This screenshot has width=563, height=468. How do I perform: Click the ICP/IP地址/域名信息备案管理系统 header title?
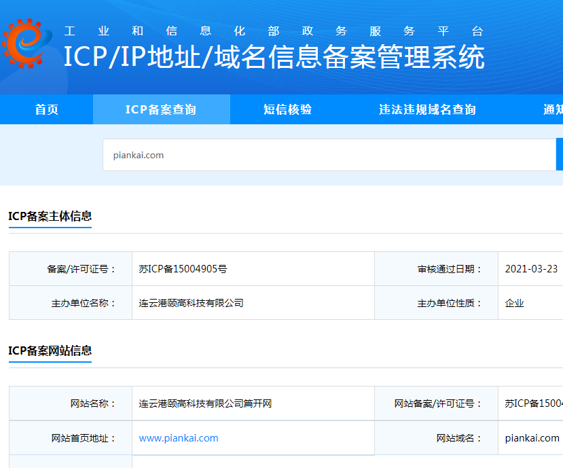click(273, 59)
